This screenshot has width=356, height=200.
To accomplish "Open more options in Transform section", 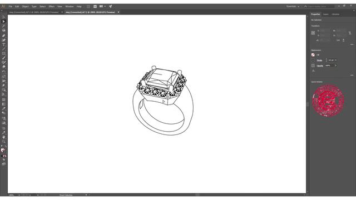I will [352, 44].
